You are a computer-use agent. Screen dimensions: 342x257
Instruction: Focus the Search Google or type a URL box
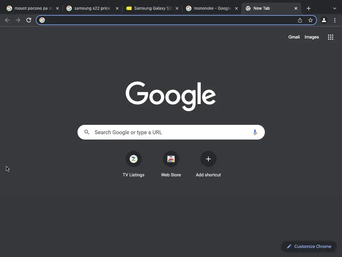[171, 132]
